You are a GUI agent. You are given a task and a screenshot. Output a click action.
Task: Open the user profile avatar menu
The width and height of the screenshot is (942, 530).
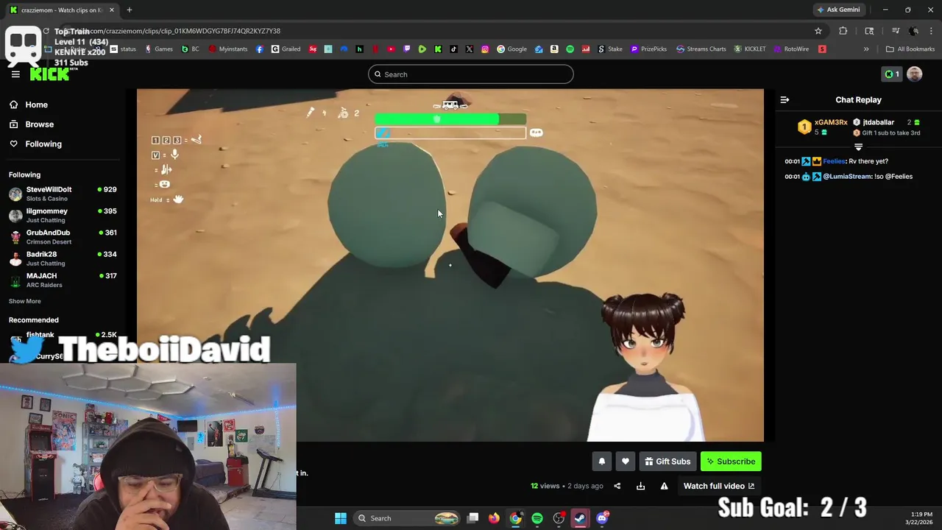914,74
